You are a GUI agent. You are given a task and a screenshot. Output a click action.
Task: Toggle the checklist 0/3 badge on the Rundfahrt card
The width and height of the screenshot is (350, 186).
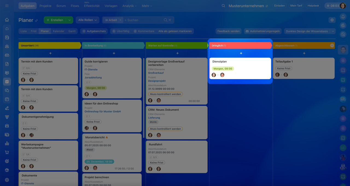click(153, 157)
